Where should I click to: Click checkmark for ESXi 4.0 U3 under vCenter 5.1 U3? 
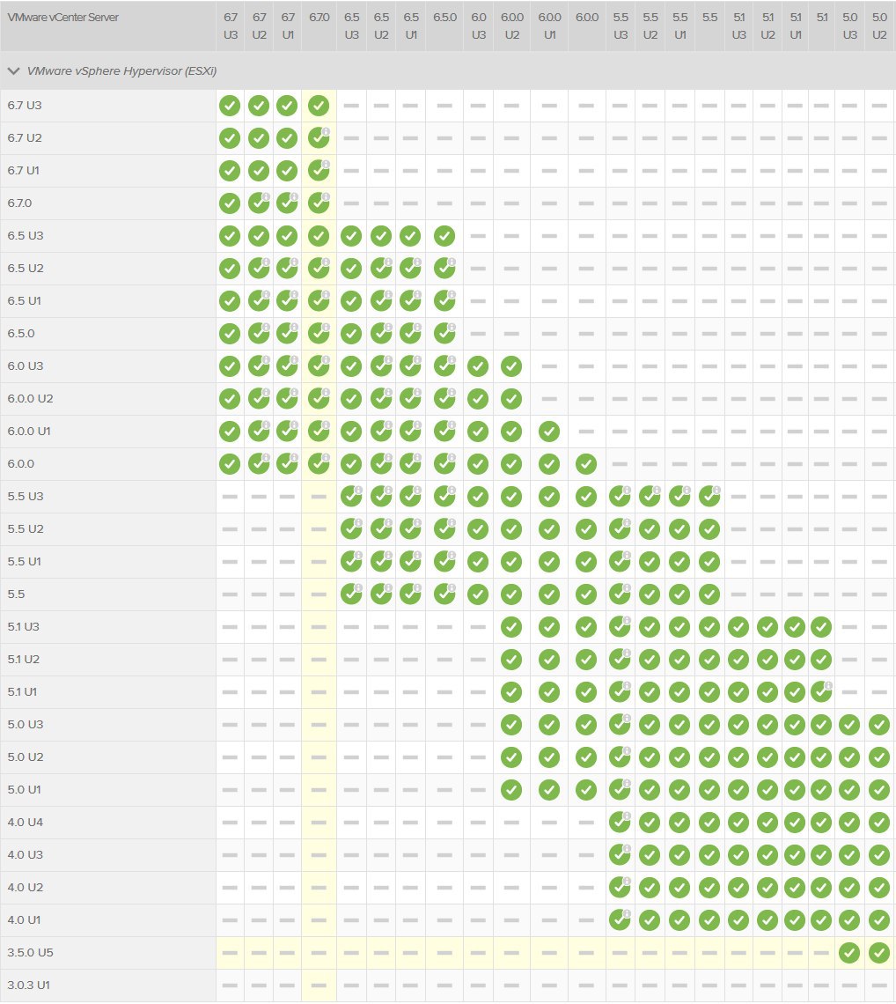[x=738, y=855]
